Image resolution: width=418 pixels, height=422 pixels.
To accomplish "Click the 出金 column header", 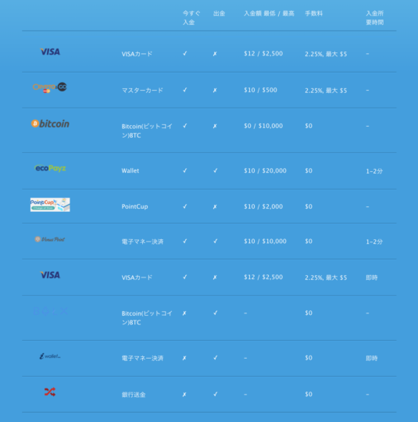I will pyautogui.click(x=219, y=13).
